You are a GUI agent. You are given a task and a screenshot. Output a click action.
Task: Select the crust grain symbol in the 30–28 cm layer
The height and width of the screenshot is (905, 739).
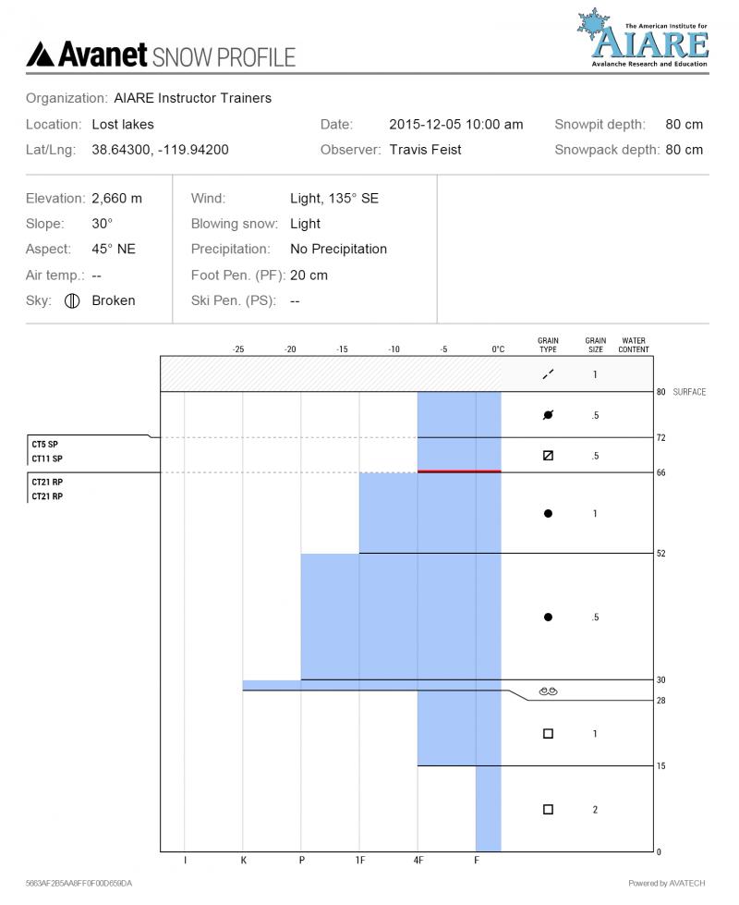pos(548,691)
